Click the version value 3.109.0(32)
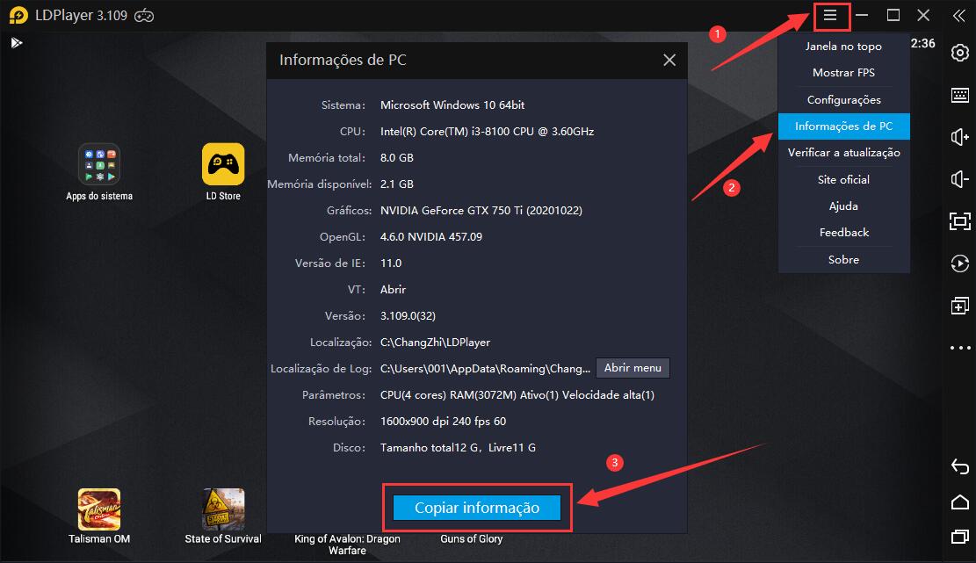Screen dimensions: 976x563 coord(408,315)
